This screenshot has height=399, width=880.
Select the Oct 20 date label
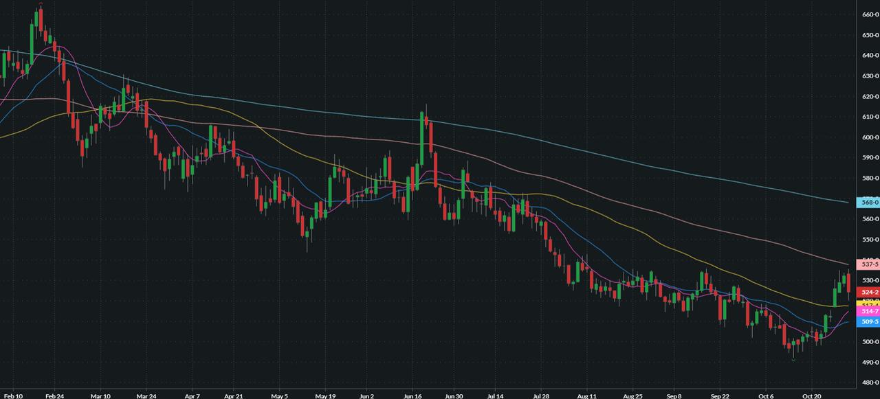pyautogui.click(x=813, y=396)
